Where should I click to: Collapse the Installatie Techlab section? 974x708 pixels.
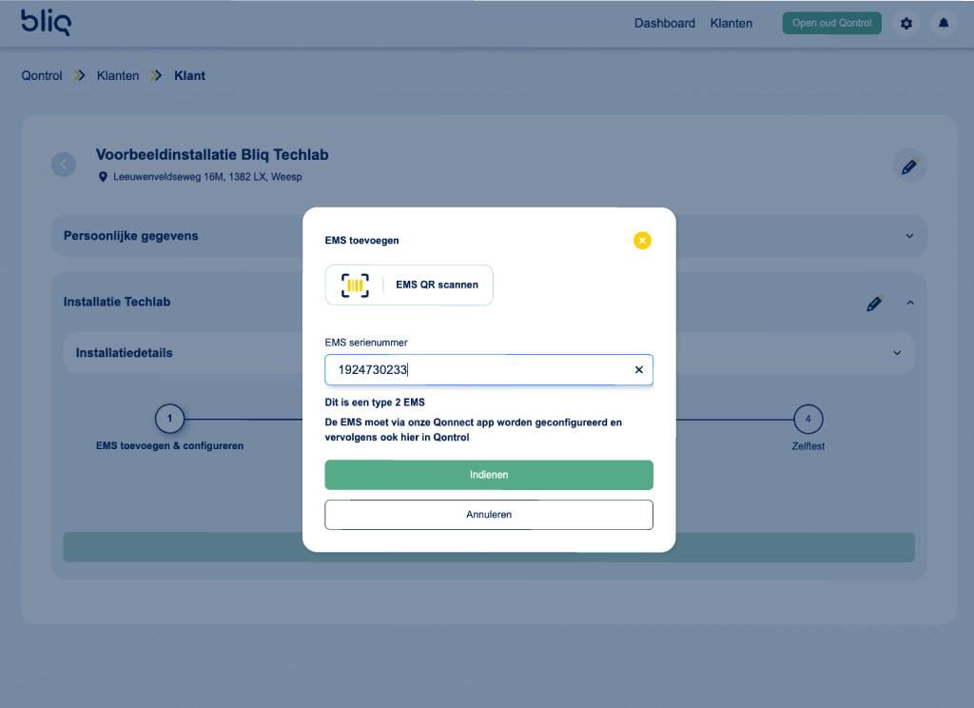point(909,303)
